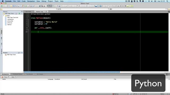
Task: Click the horizontal editor scrollbar
Action: click(x=72, y=72)
